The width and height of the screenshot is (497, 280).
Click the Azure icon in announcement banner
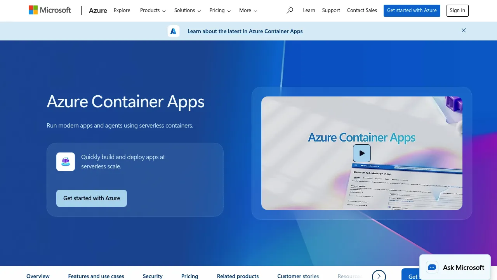pos(174,31)
